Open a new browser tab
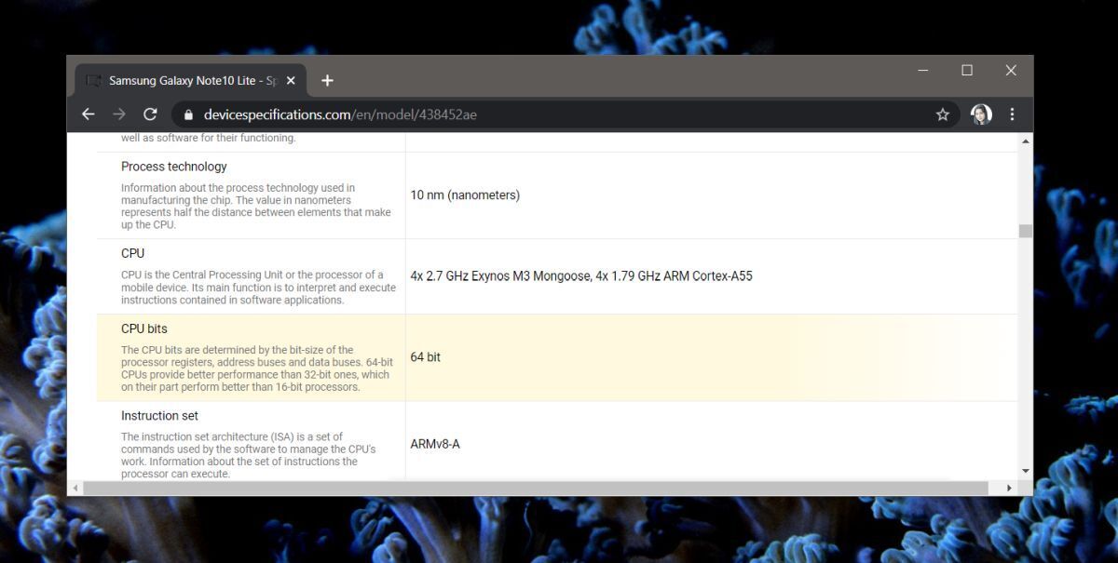1118x563 pixels. pyautogui.click(x=327, y=81)
